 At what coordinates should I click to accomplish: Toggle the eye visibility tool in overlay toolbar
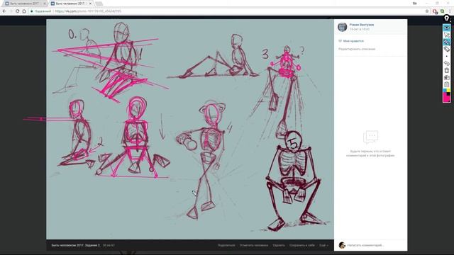pos(446,28)
